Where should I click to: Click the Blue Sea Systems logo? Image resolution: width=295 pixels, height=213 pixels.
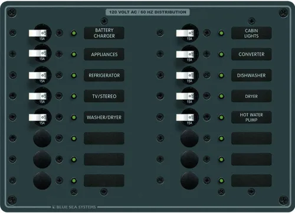click(x=74, y=207)
